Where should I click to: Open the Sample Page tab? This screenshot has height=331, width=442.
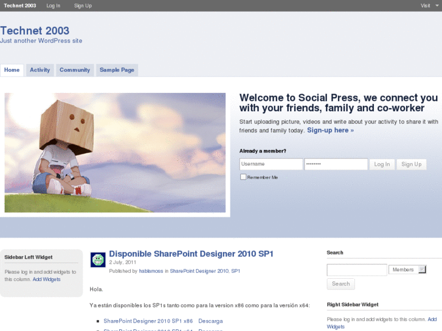click(x=117, y=70)
